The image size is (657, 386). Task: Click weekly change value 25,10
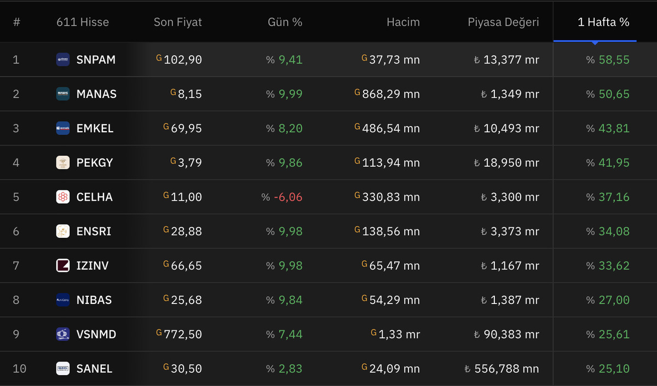pos(614,369)
